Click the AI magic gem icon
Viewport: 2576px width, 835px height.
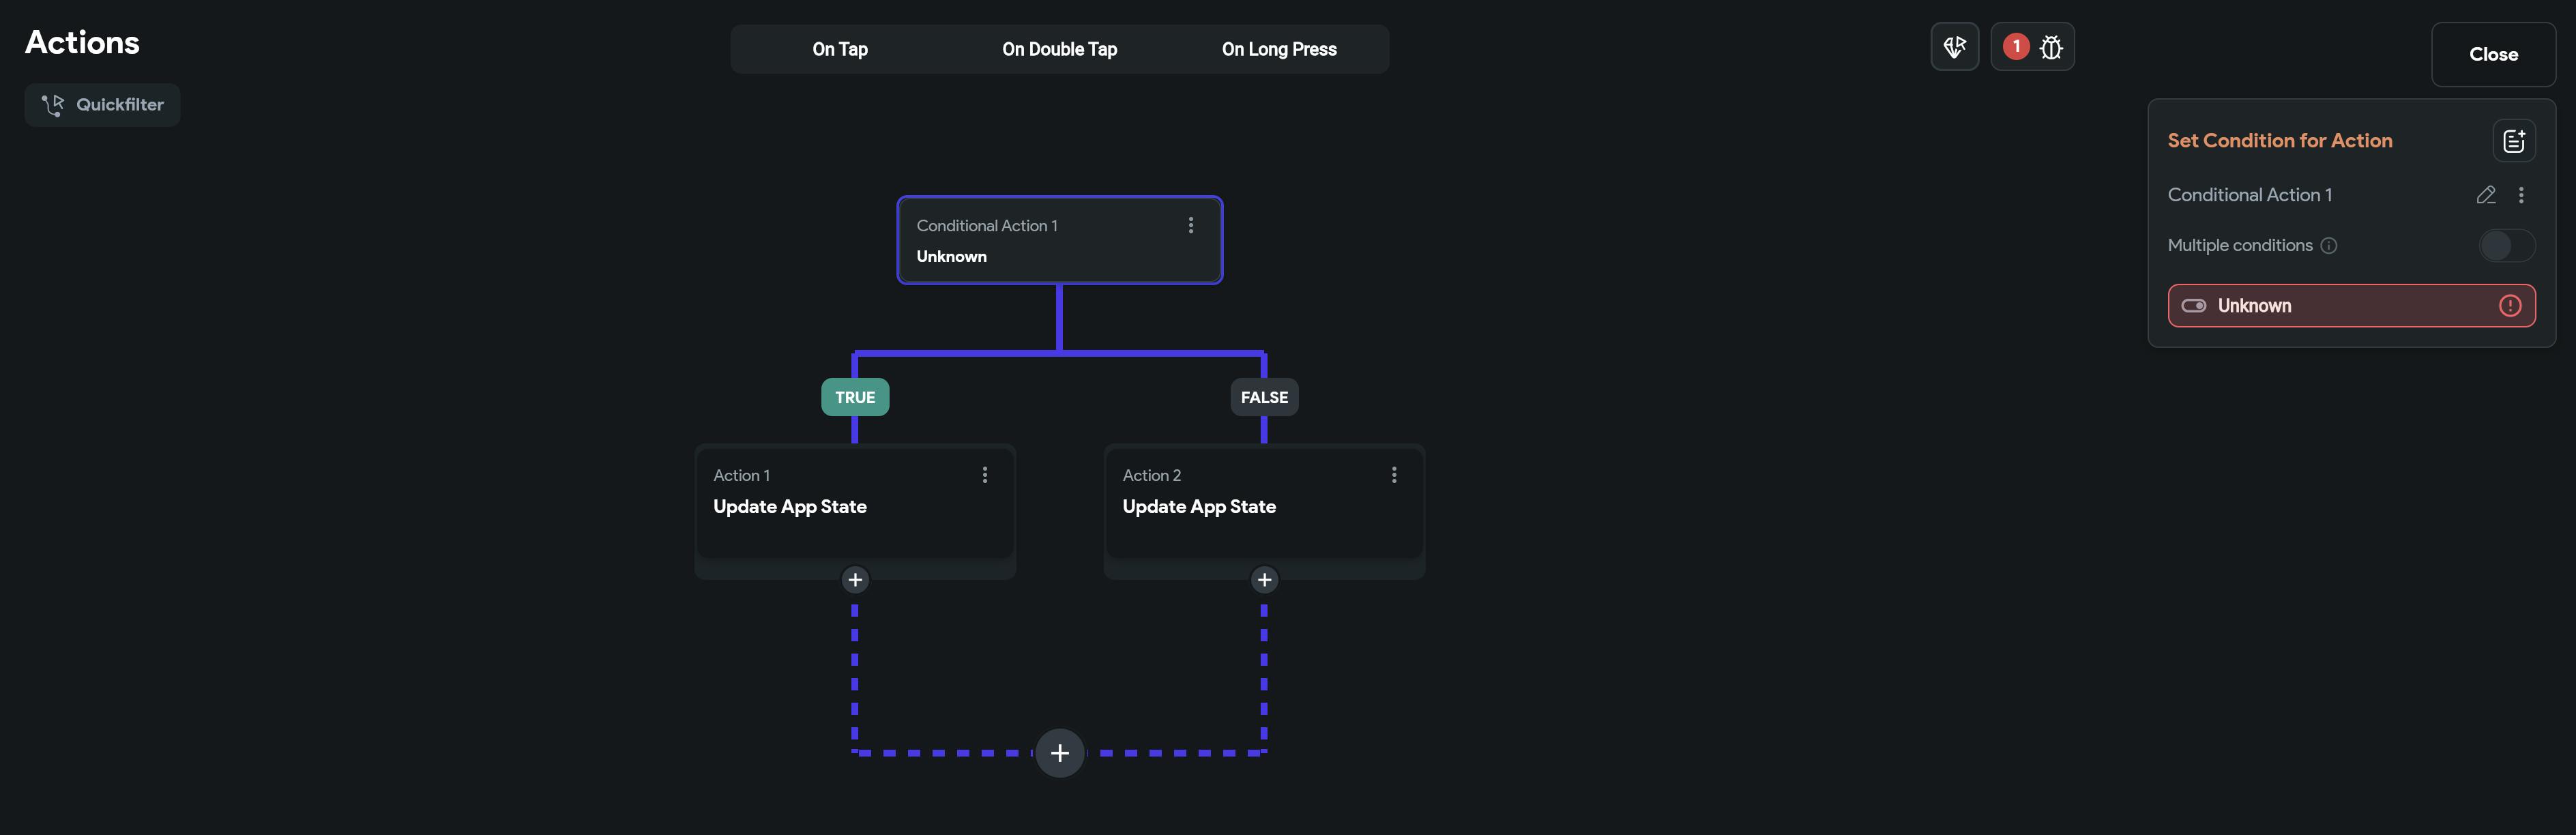[1954, 47]
